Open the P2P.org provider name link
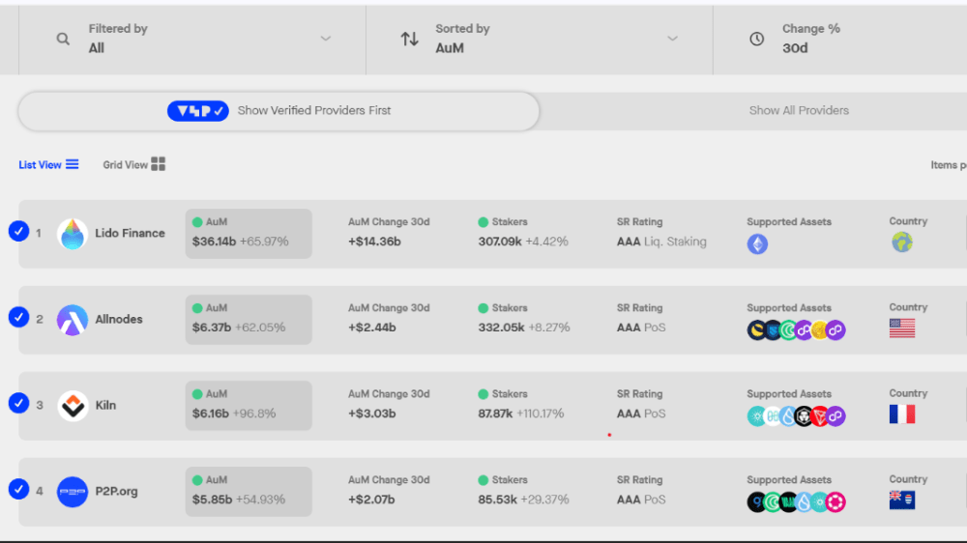Image resolution: width=967 pixels, height=543 pixels. pos(116,492)
